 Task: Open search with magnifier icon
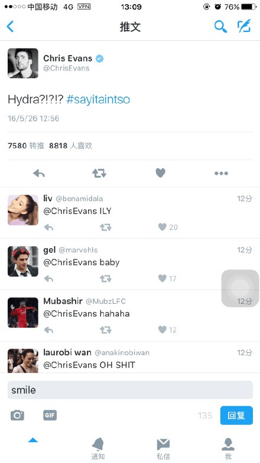pos(220,27)
